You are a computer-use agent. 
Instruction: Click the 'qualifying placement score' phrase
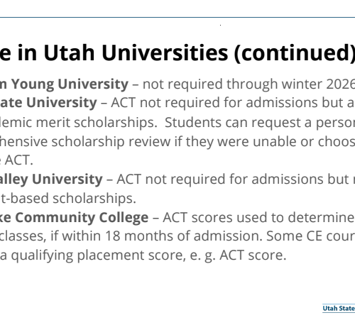pyautogui.click(x=98, y=255)
